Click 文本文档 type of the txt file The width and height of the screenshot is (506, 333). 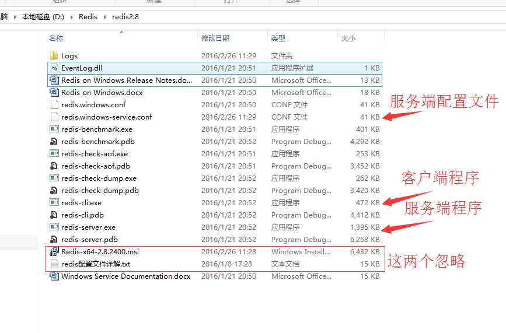pyautogui.click(x=285, y=264)
